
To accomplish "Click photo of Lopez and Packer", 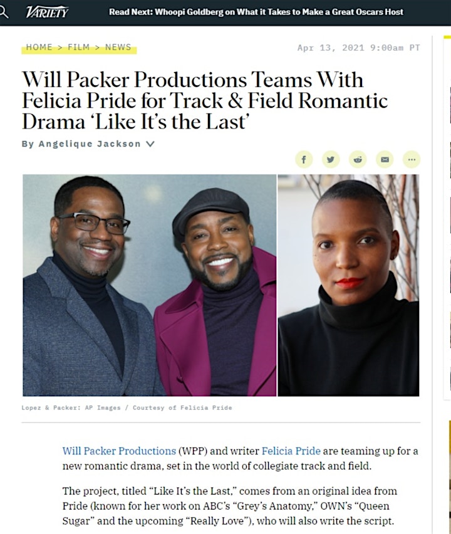I will pyautogui.click(x=150, y=285).
